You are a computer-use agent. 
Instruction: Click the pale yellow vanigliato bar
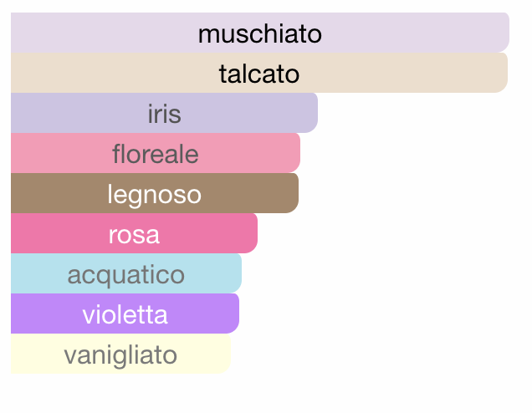120,354
